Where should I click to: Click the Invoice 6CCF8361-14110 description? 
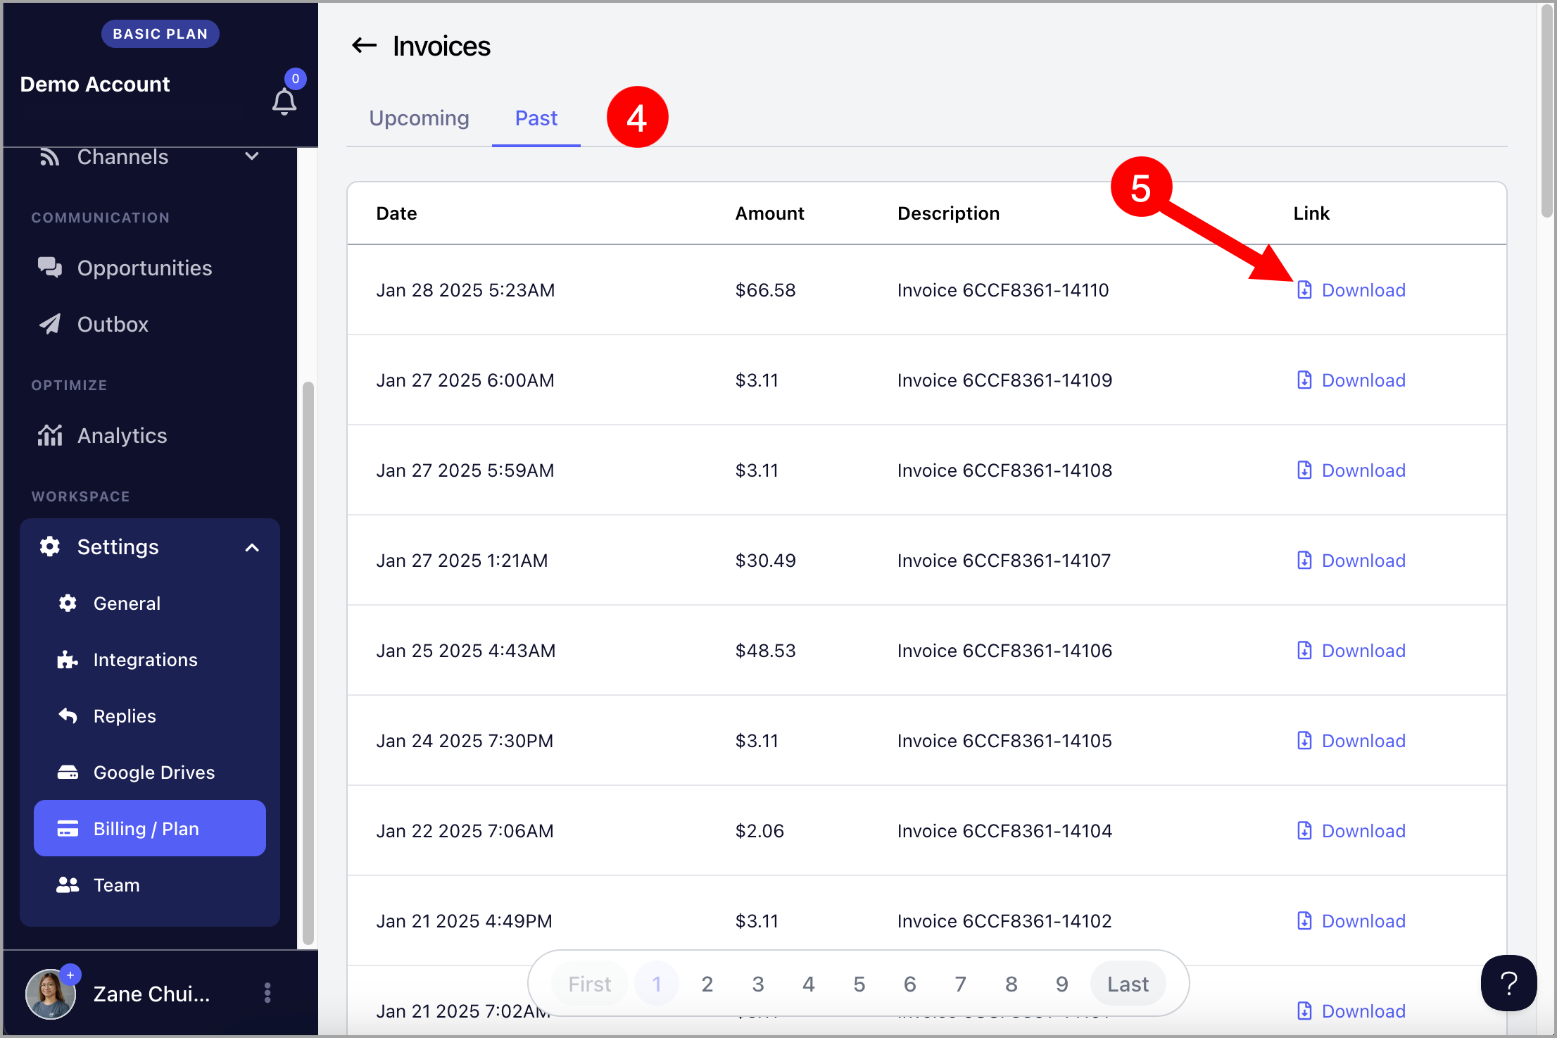[1003, 290]
